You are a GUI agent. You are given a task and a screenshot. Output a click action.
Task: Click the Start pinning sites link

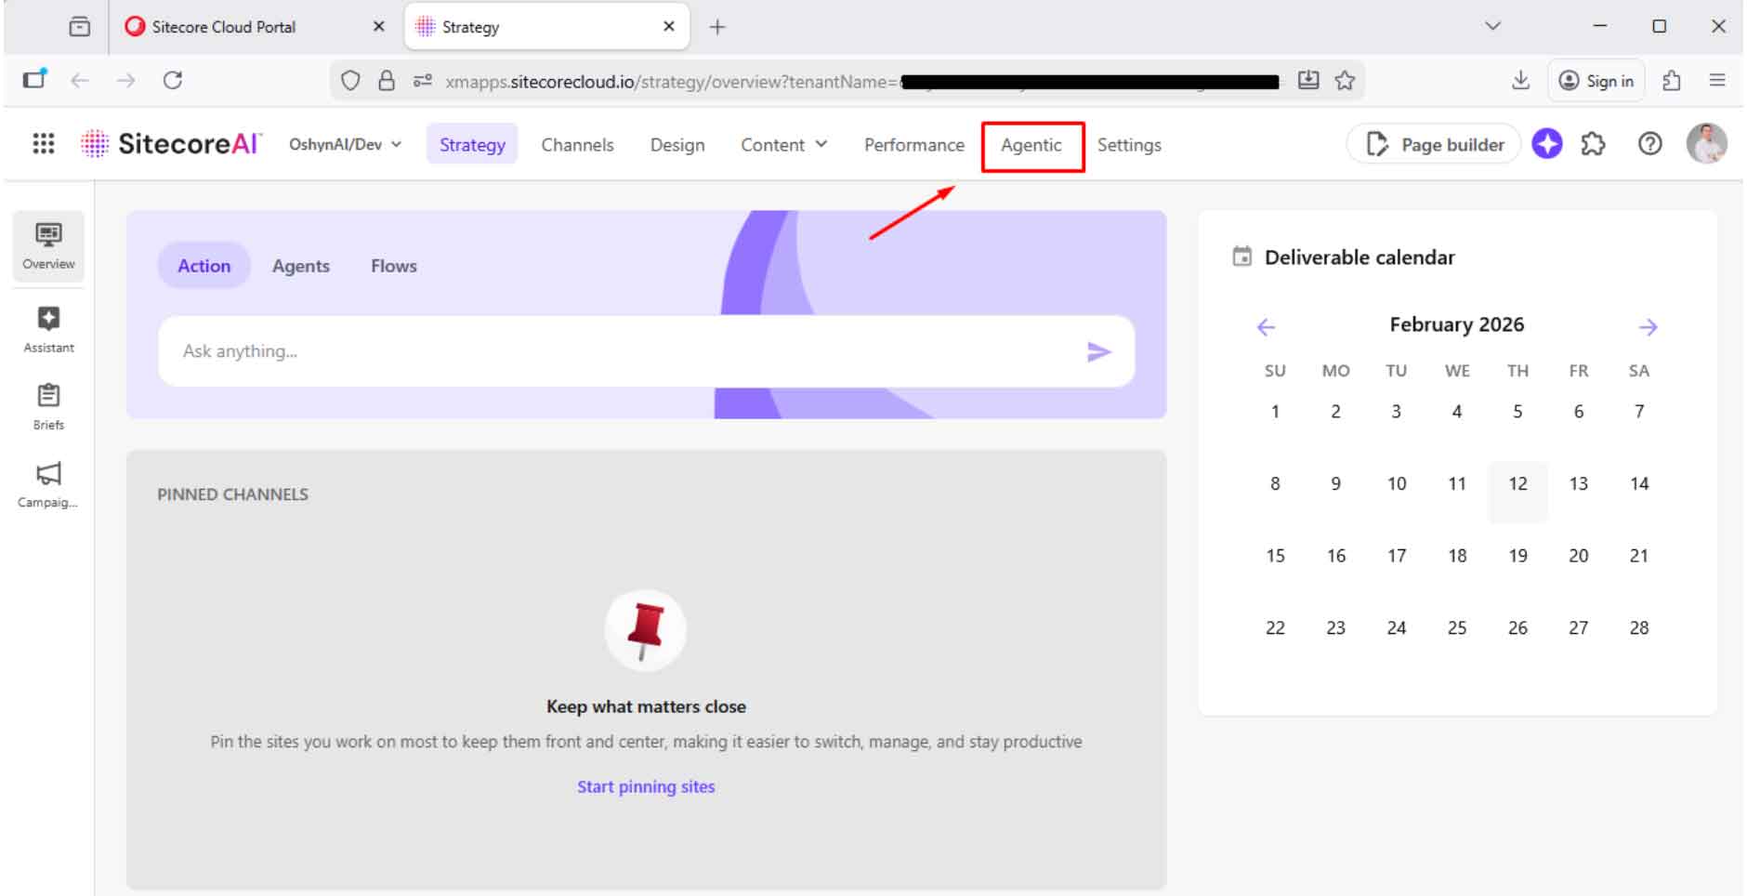tap(646, 786)
